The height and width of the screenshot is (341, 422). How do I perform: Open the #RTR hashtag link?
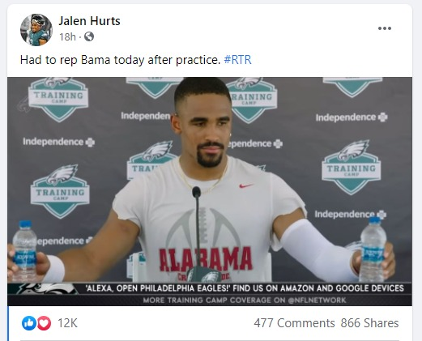[237, 60]
